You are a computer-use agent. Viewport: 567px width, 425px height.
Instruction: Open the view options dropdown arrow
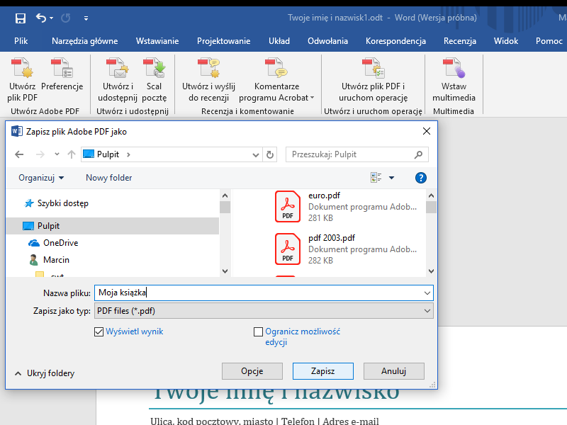click(391, 178)
